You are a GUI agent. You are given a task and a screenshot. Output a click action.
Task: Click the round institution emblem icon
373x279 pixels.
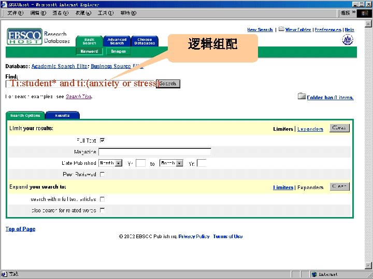(x=348, y=40)
